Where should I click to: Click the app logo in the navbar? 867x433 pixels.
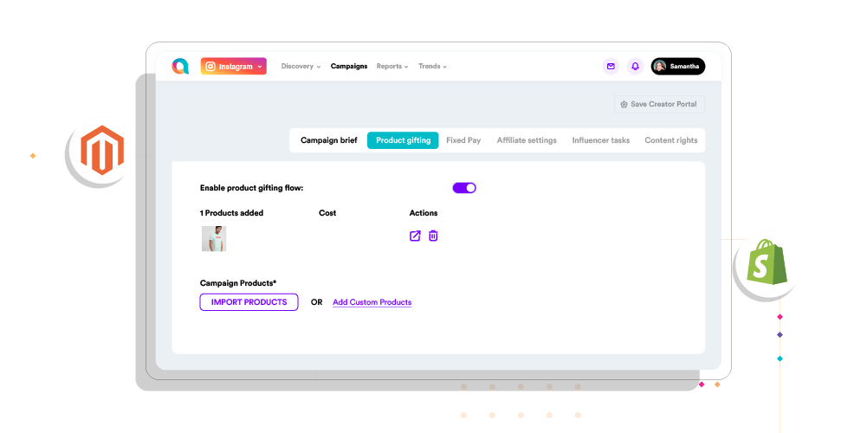pos(179,67)
